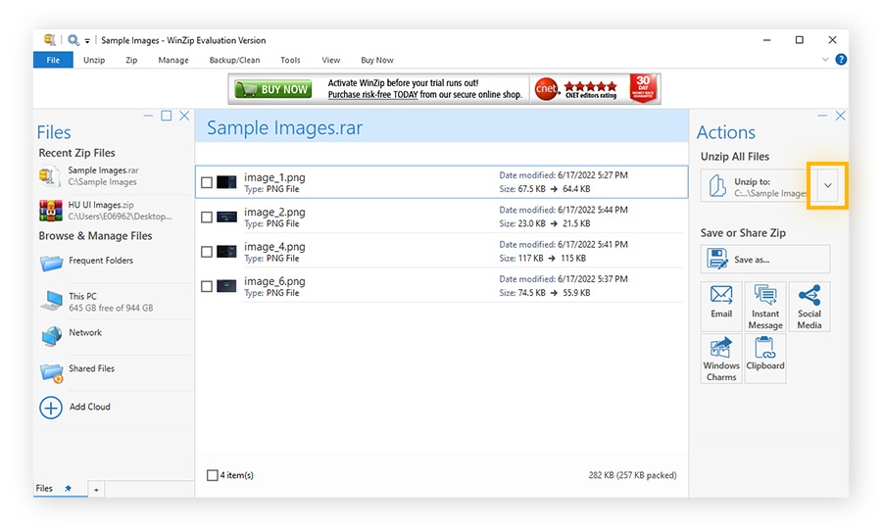Share using Windows Charms
Screen dimensions: 882x532
721,359
